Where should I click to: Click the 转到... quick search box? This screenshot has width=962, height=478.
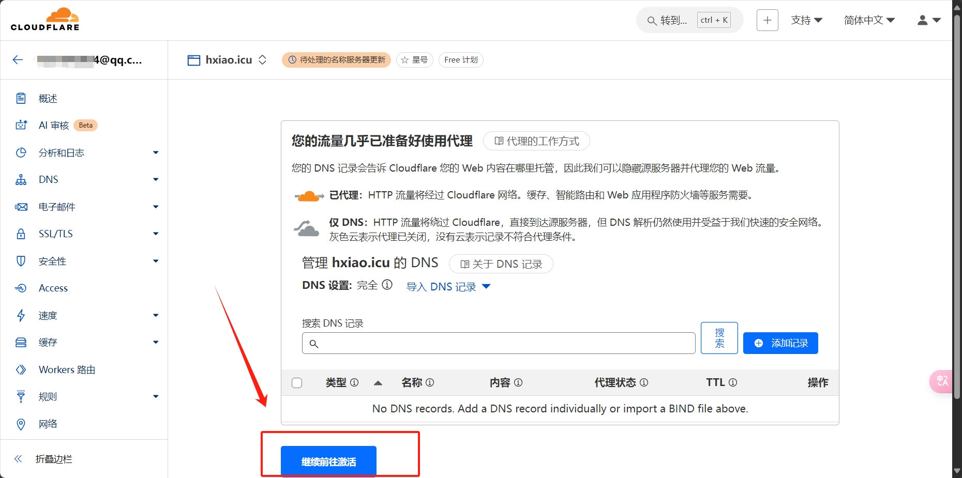[x=690, y=20]
